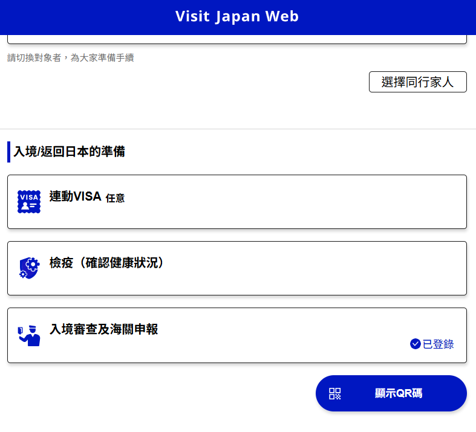Open 檢疫（確認健康狀況） card
Image resolution: width=476 pixels, height=432 pixels.
(236, 268)
